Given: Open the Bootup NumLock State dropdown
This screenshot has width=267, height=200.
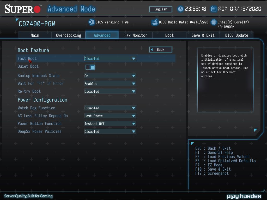Looking at the screenshot, I should pyautogui.click(x=110, y=76).
